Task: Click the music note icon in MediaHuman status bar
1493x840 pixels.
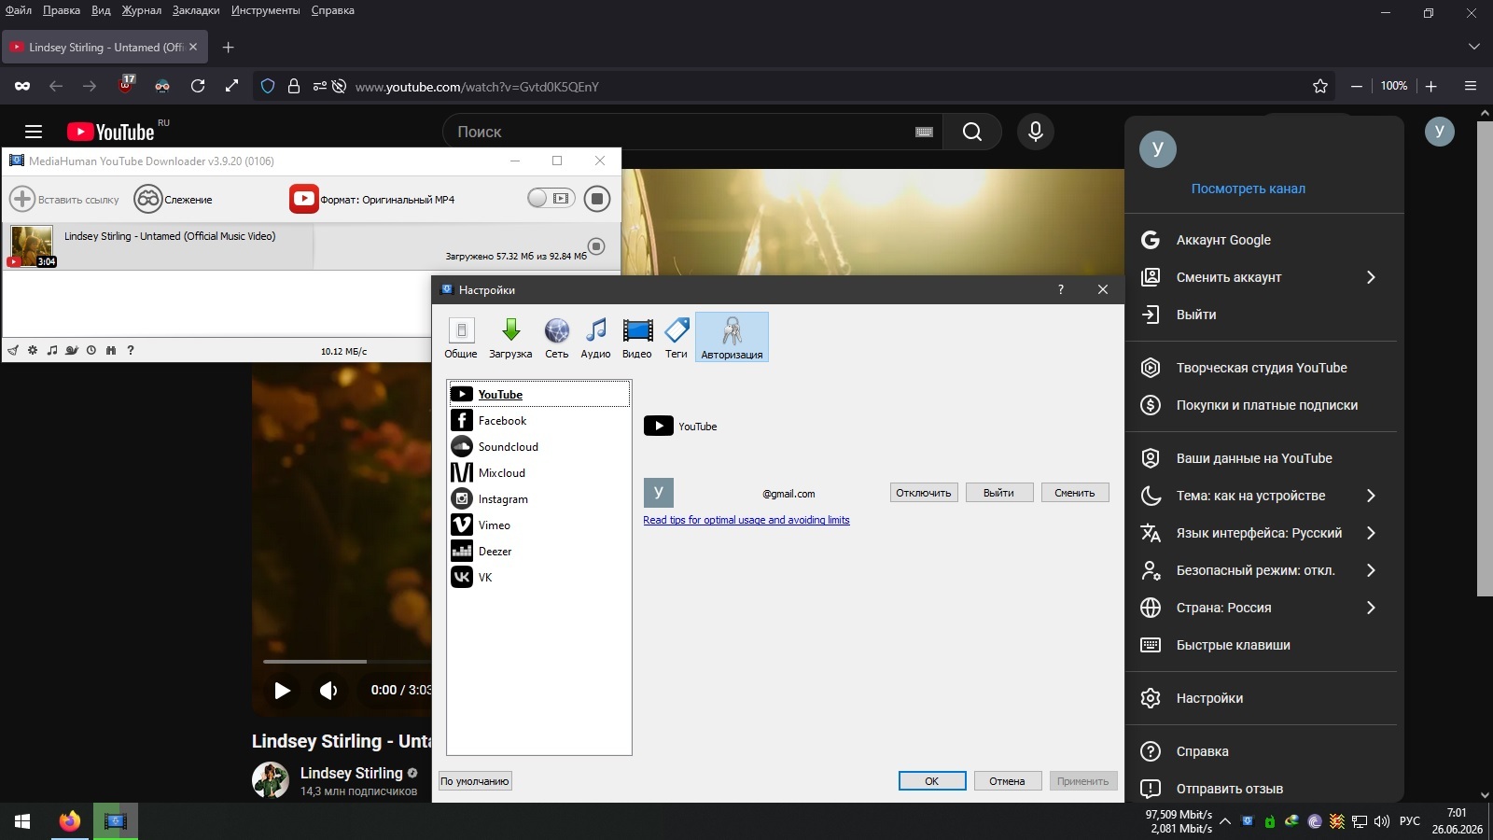Action: coord(52,351)
